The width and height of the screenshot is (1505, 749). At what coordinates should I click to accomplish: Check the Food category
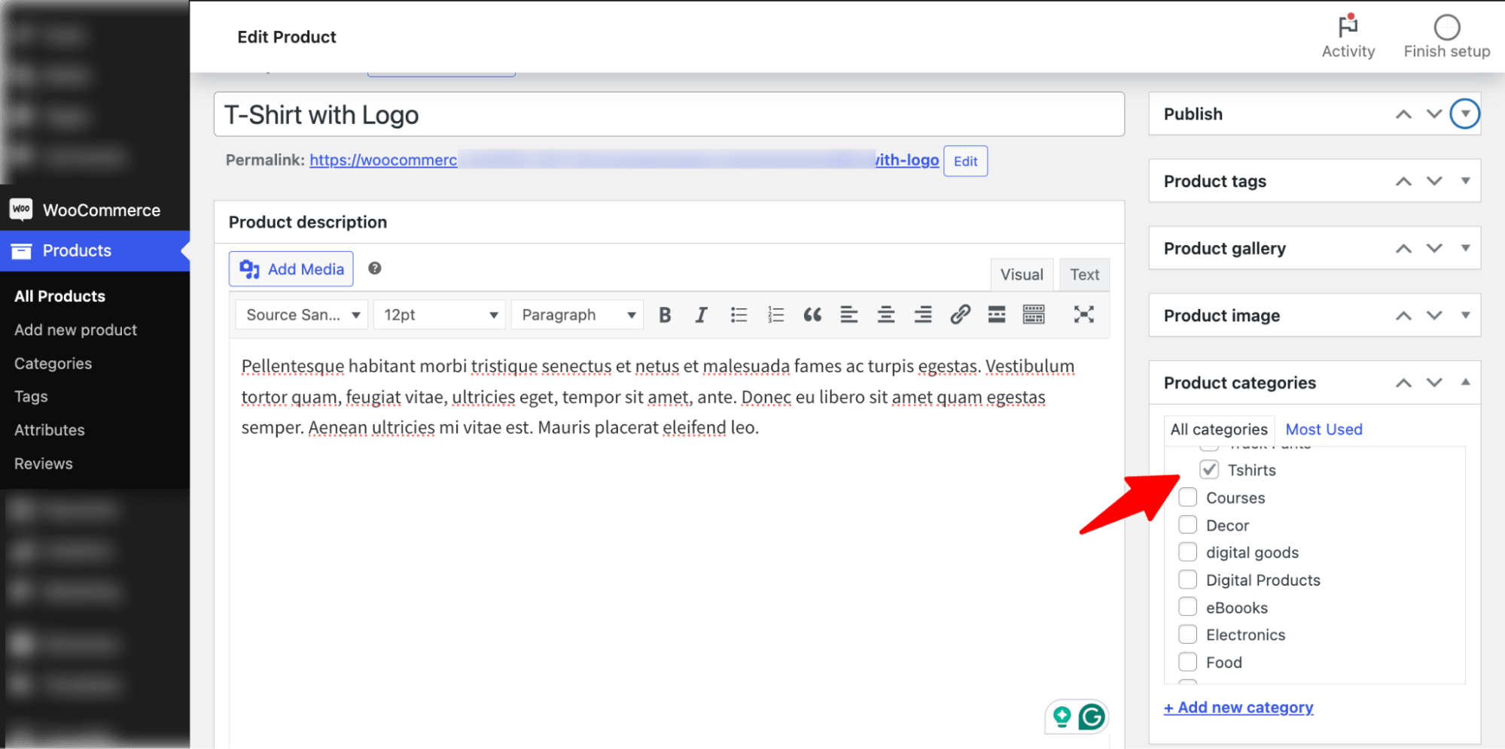[x=1187, y=662]
